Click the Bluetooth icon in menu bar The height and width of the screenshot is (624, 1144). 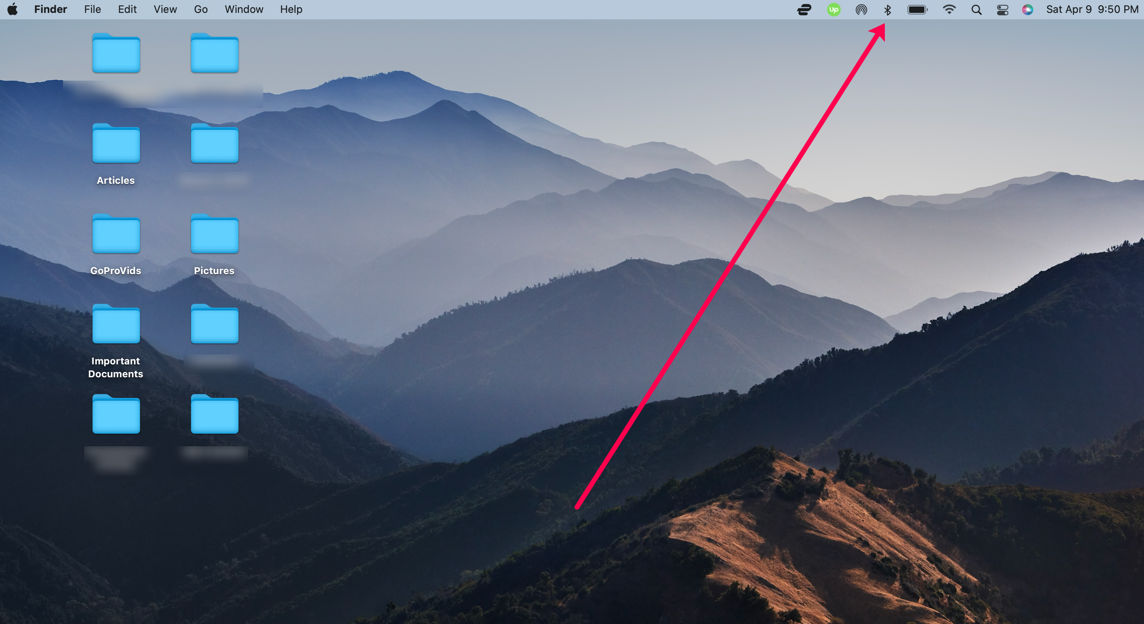click(x=887, y=10)
